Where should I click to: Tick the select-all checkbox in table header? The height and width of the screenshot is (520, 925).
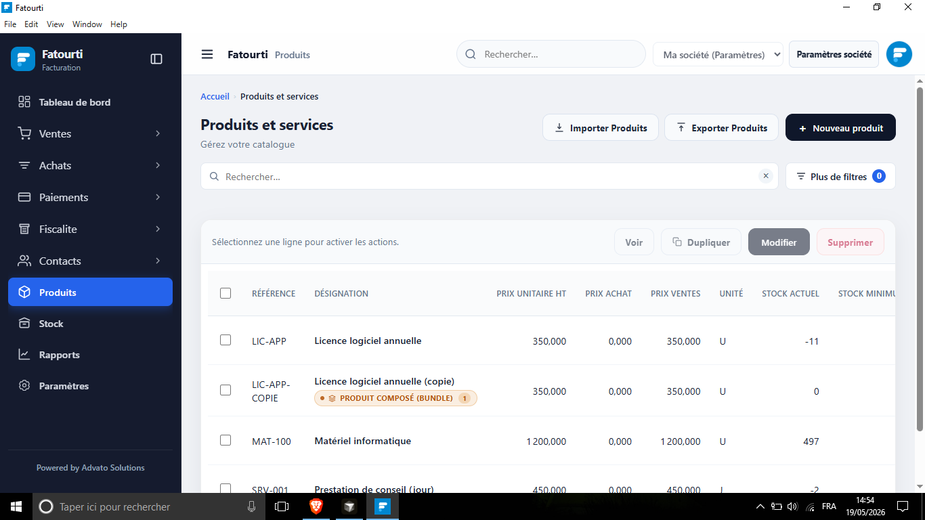click(x=225, y=293)
